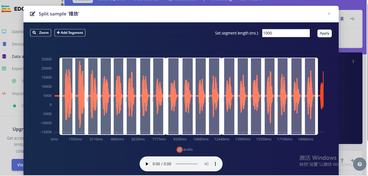The width and height of the screenshot is (368, 176).
Task: Apply the segment length setting
Action: pyautogui.click(x=324, y=33)
